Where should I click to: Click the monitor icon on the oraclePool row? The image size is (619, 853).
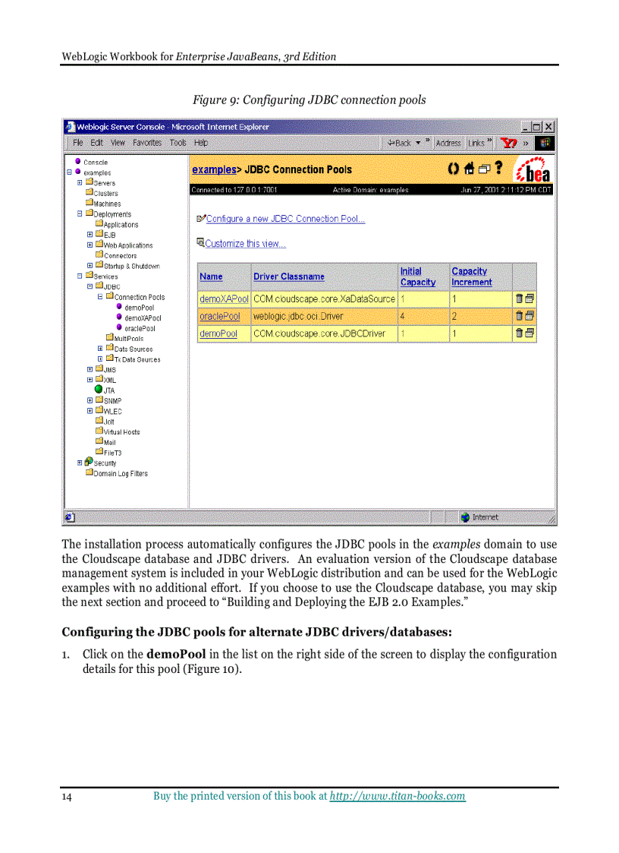(x=528, y=316)
